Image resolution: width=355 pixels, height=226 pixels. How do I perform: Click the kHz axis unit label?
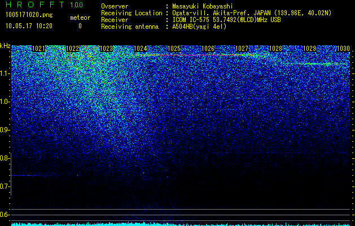pyautogui.click(x=5, y=46)
